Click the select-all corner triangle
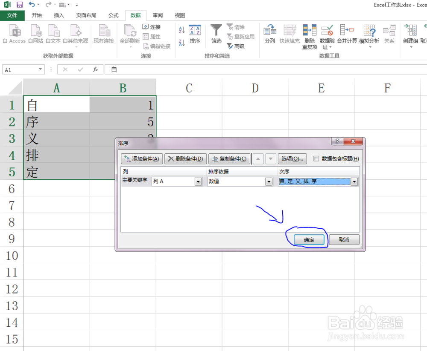Screen dimensions: 427x351 point(15,88)
